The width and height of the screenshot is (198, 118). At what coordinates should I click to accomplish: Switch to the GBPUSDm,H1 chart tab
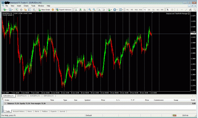tap(48, 96)
